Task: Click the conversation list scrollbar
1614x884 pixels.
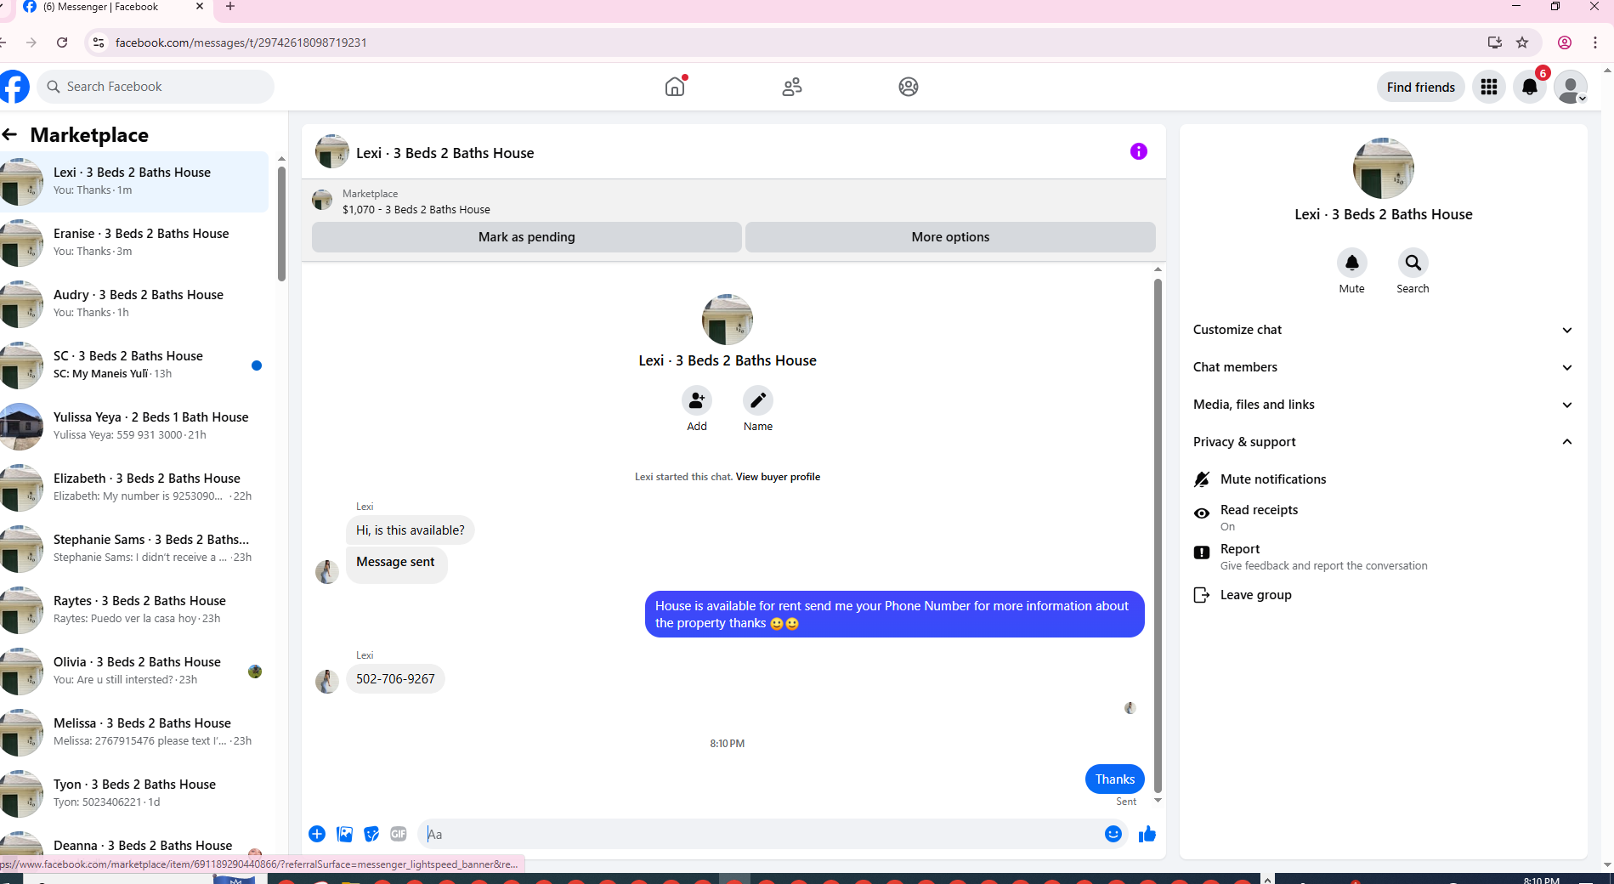Action: point(281,224)
